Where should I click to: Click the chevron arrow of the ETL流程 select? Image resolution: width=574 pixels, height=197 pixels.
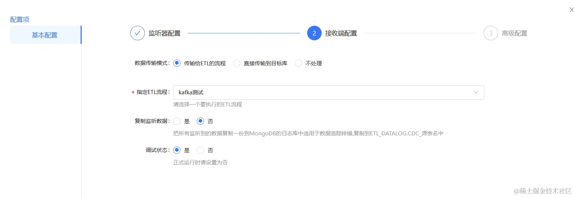click(x=476, y=93)
